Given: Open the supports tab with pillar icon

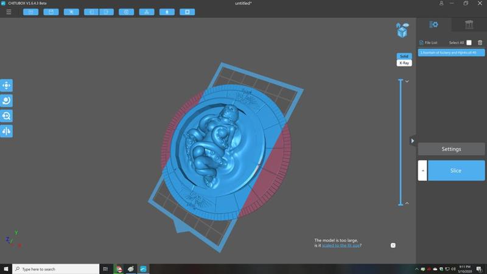Looking at the screenshot, I should (469, 24).
